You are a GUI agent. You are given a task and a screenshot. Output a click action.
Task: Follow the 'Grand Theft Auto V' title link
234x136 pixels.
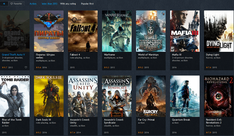pyautogui.click(x=13, y=54)
